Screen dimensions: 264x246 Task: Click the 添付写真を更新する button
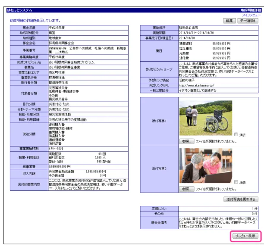coord(241,199)
